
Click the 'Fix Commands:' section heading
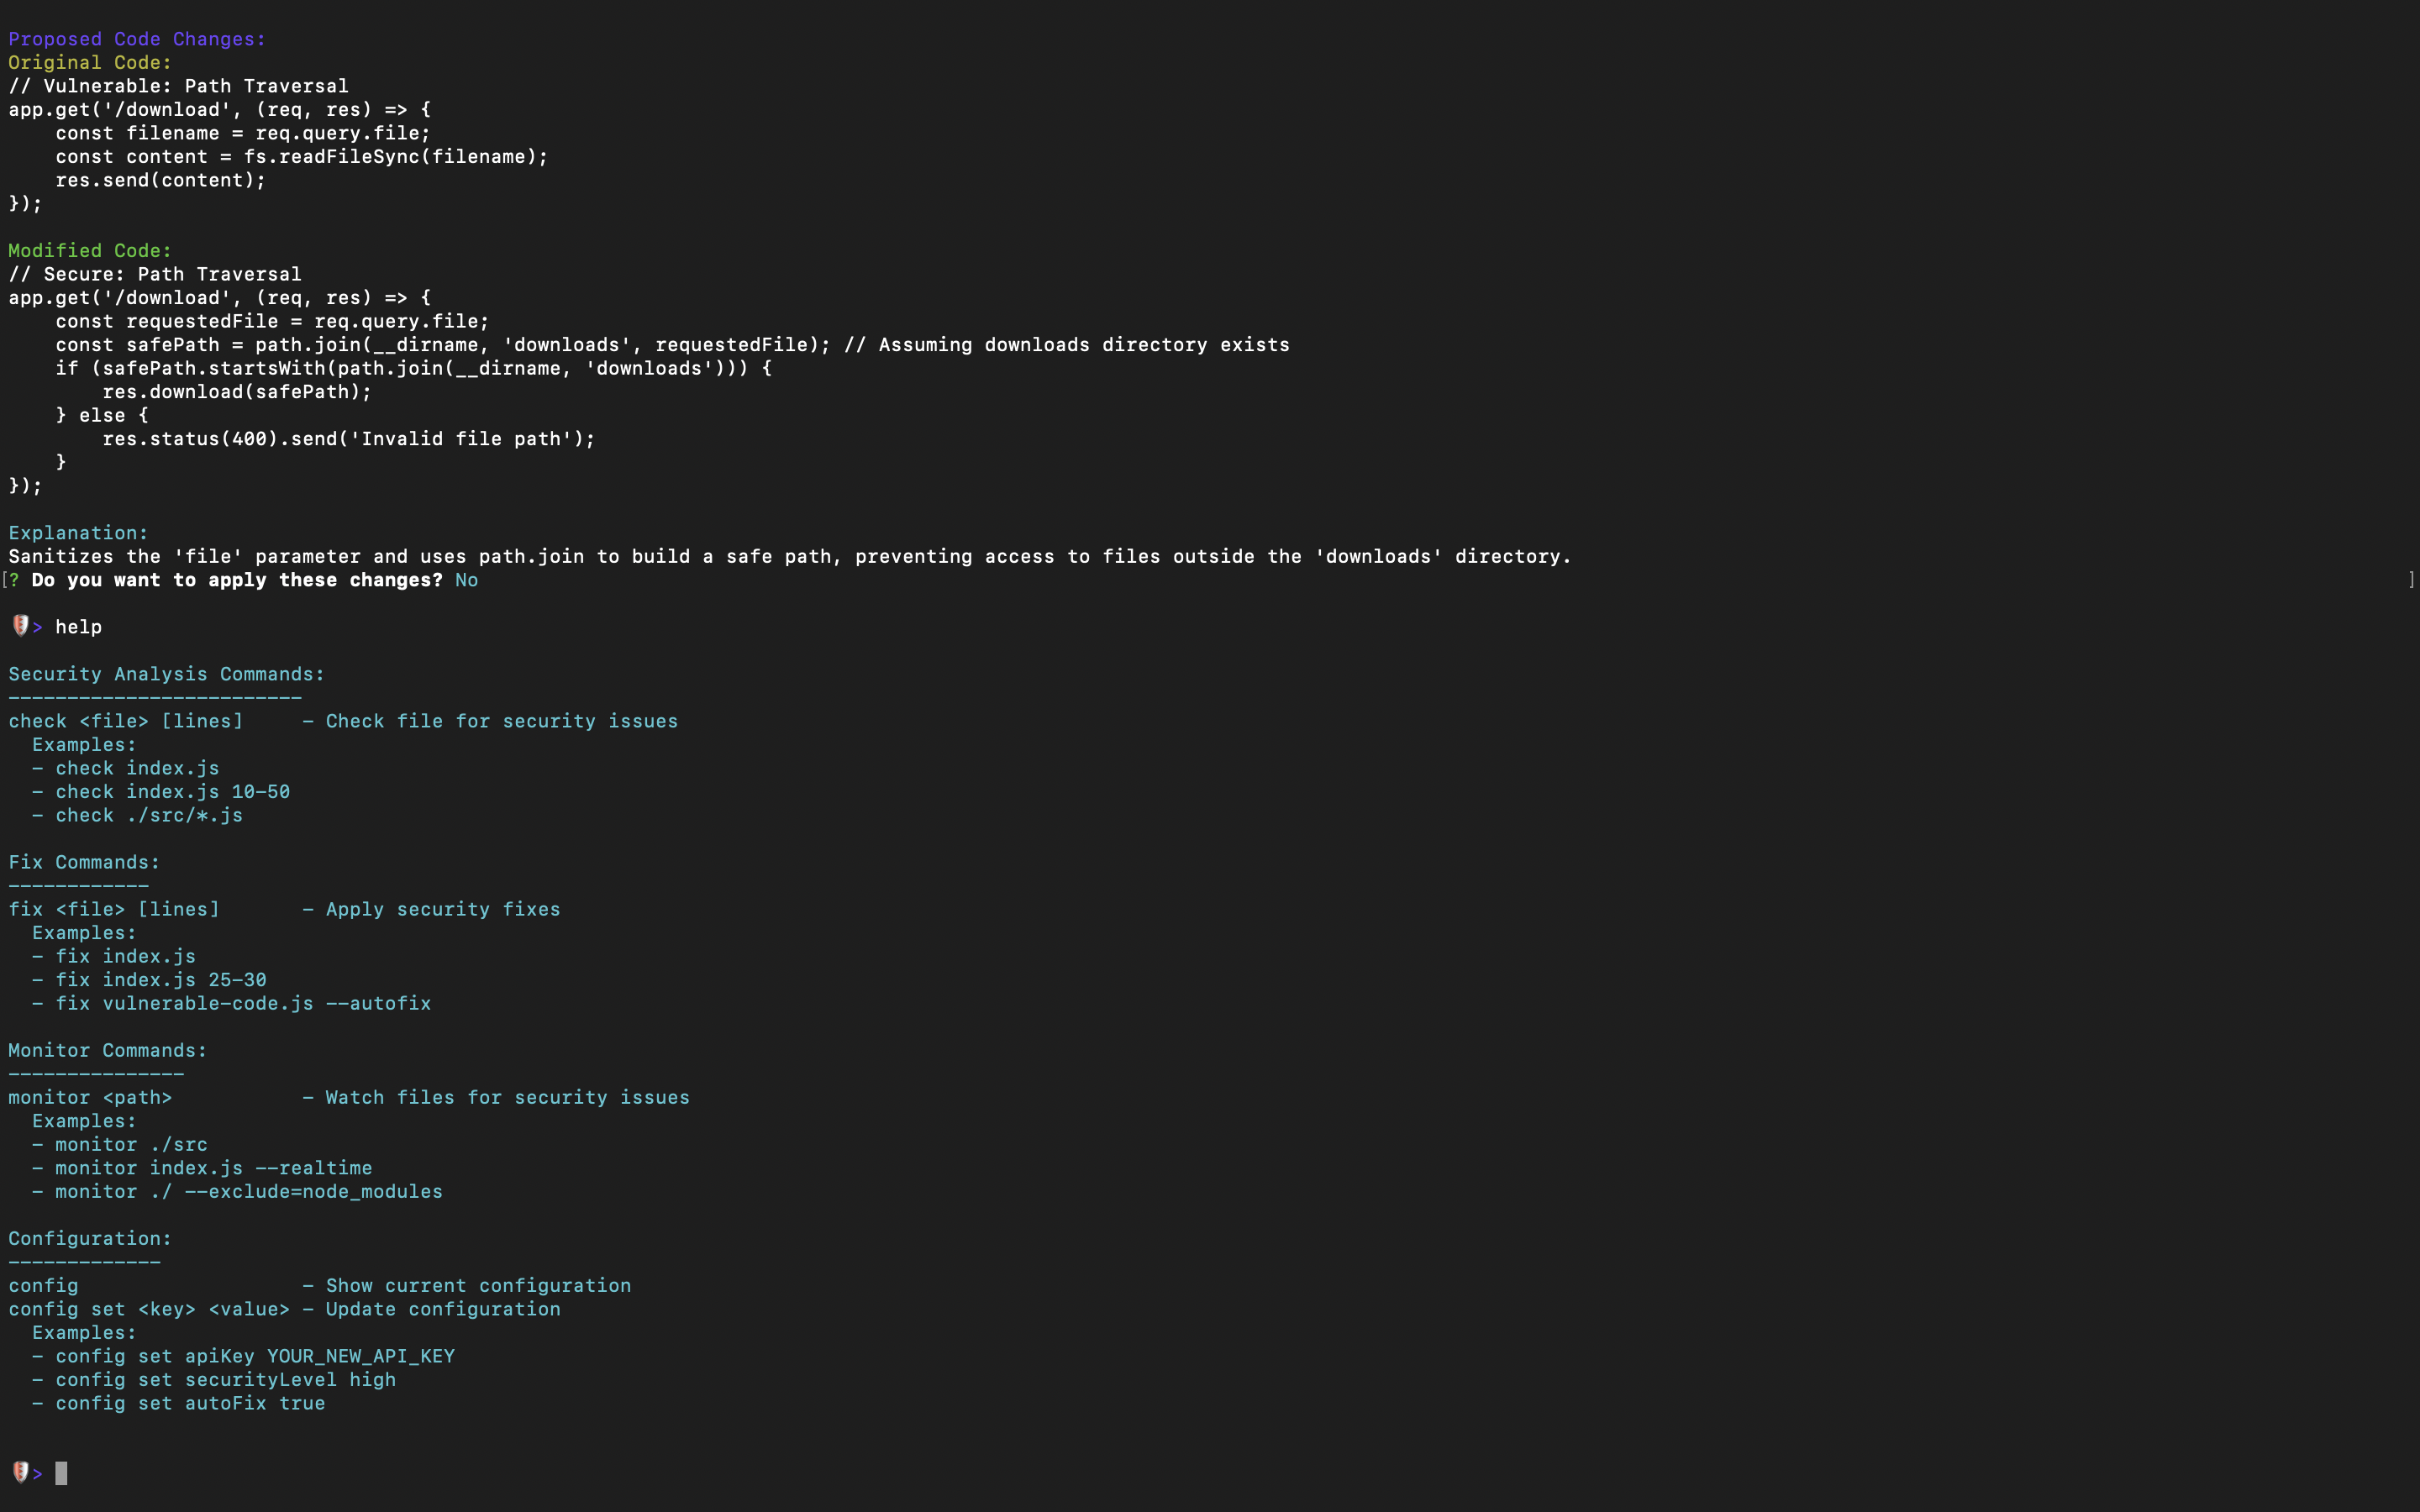click(84, 862)
